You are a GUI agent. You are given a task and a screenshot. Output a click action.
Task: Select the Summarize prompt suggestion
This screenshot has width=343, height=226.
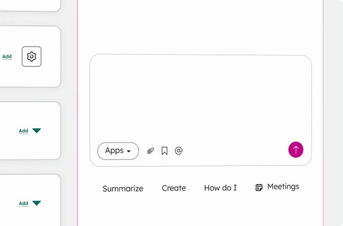(x=123, y=189)
